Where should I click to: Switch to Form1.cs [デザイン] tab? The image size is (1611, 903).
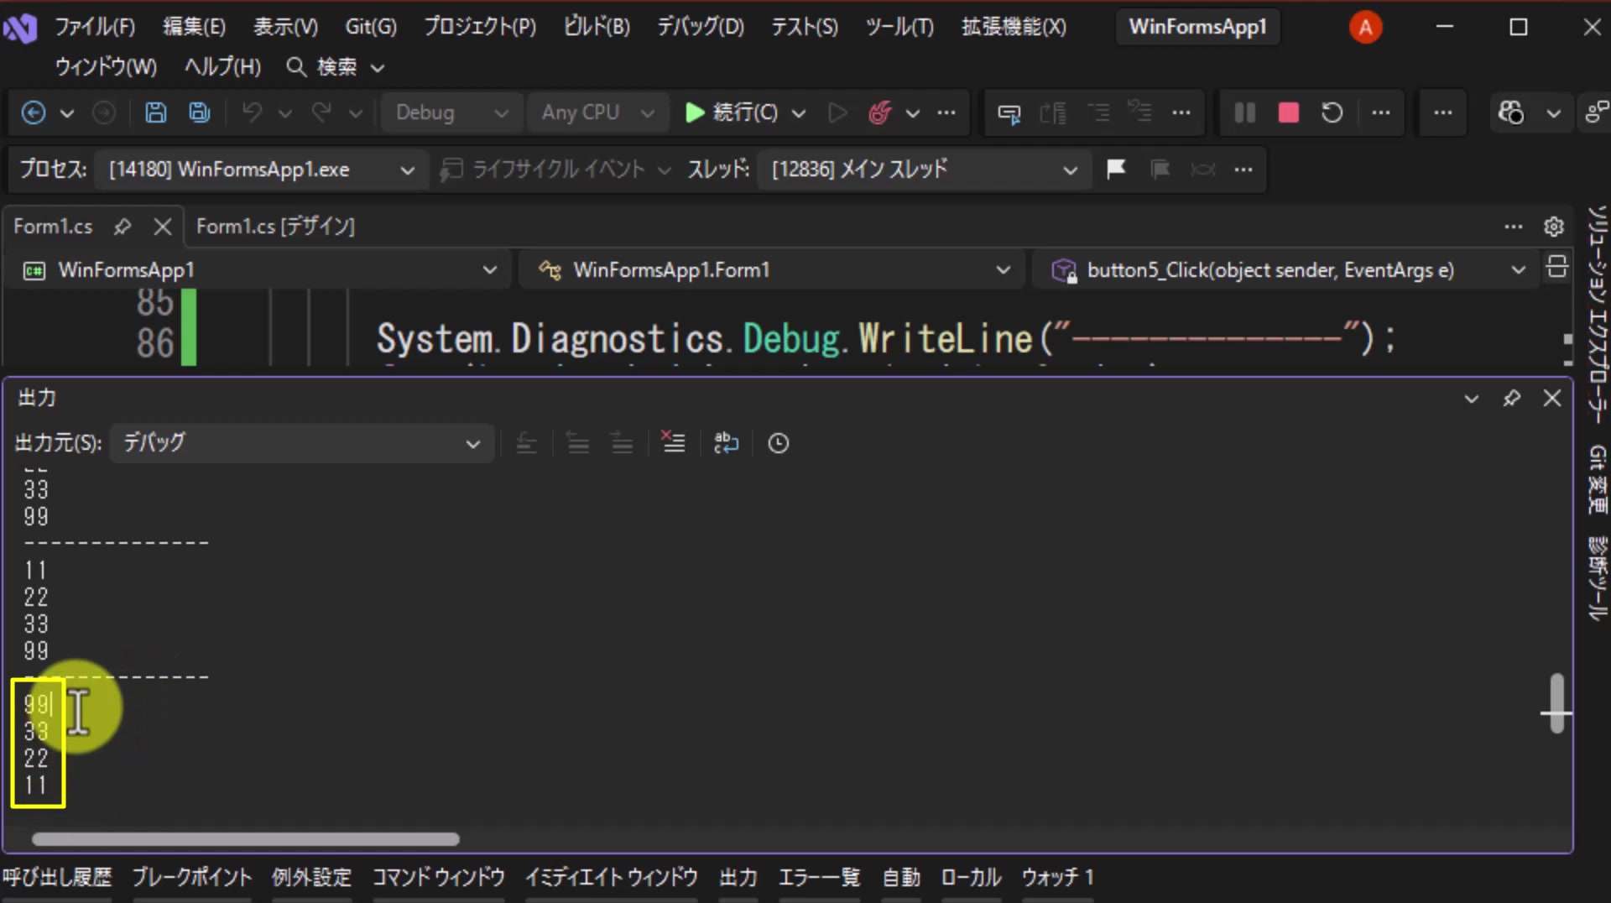(x=275, y=227)
